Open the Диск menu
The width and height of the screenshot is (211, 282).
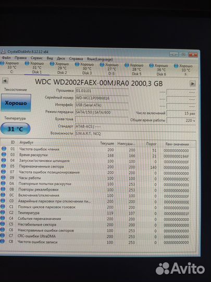click(61, 58)
